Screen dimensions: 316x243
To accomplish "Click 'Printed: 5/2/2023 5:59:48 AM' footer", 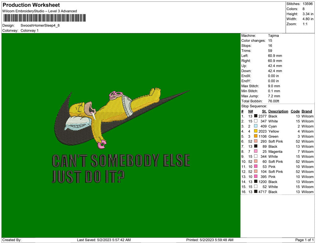I will [x=210, y=240].
